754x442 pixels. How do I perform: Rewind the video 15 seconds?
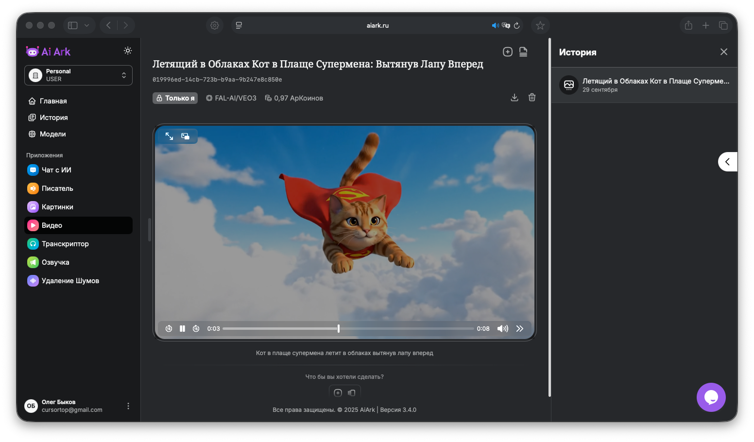(x=169, y=329)
